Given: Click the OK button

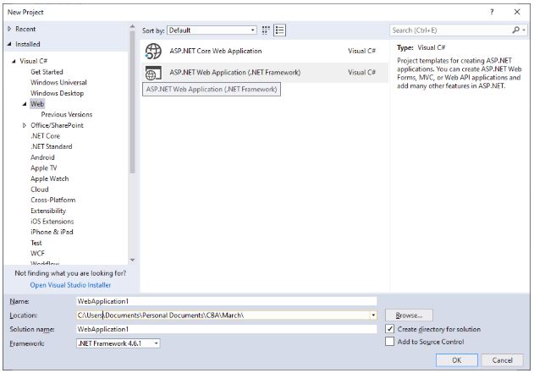Looking at the screenshot, I should click(x=457, y=360).
